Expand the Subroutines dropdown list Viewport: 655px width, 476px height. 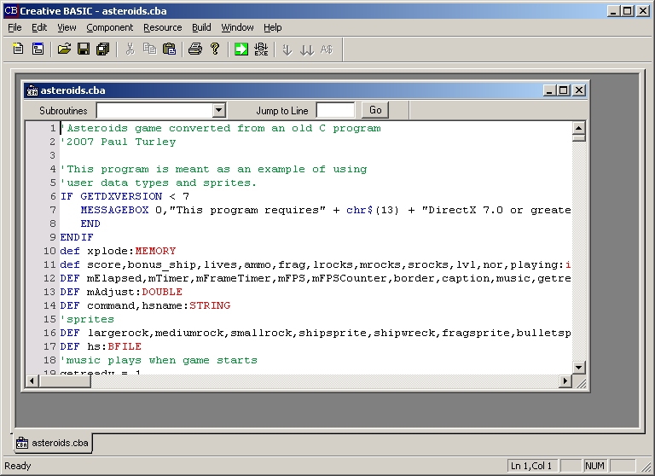point(218,110)
